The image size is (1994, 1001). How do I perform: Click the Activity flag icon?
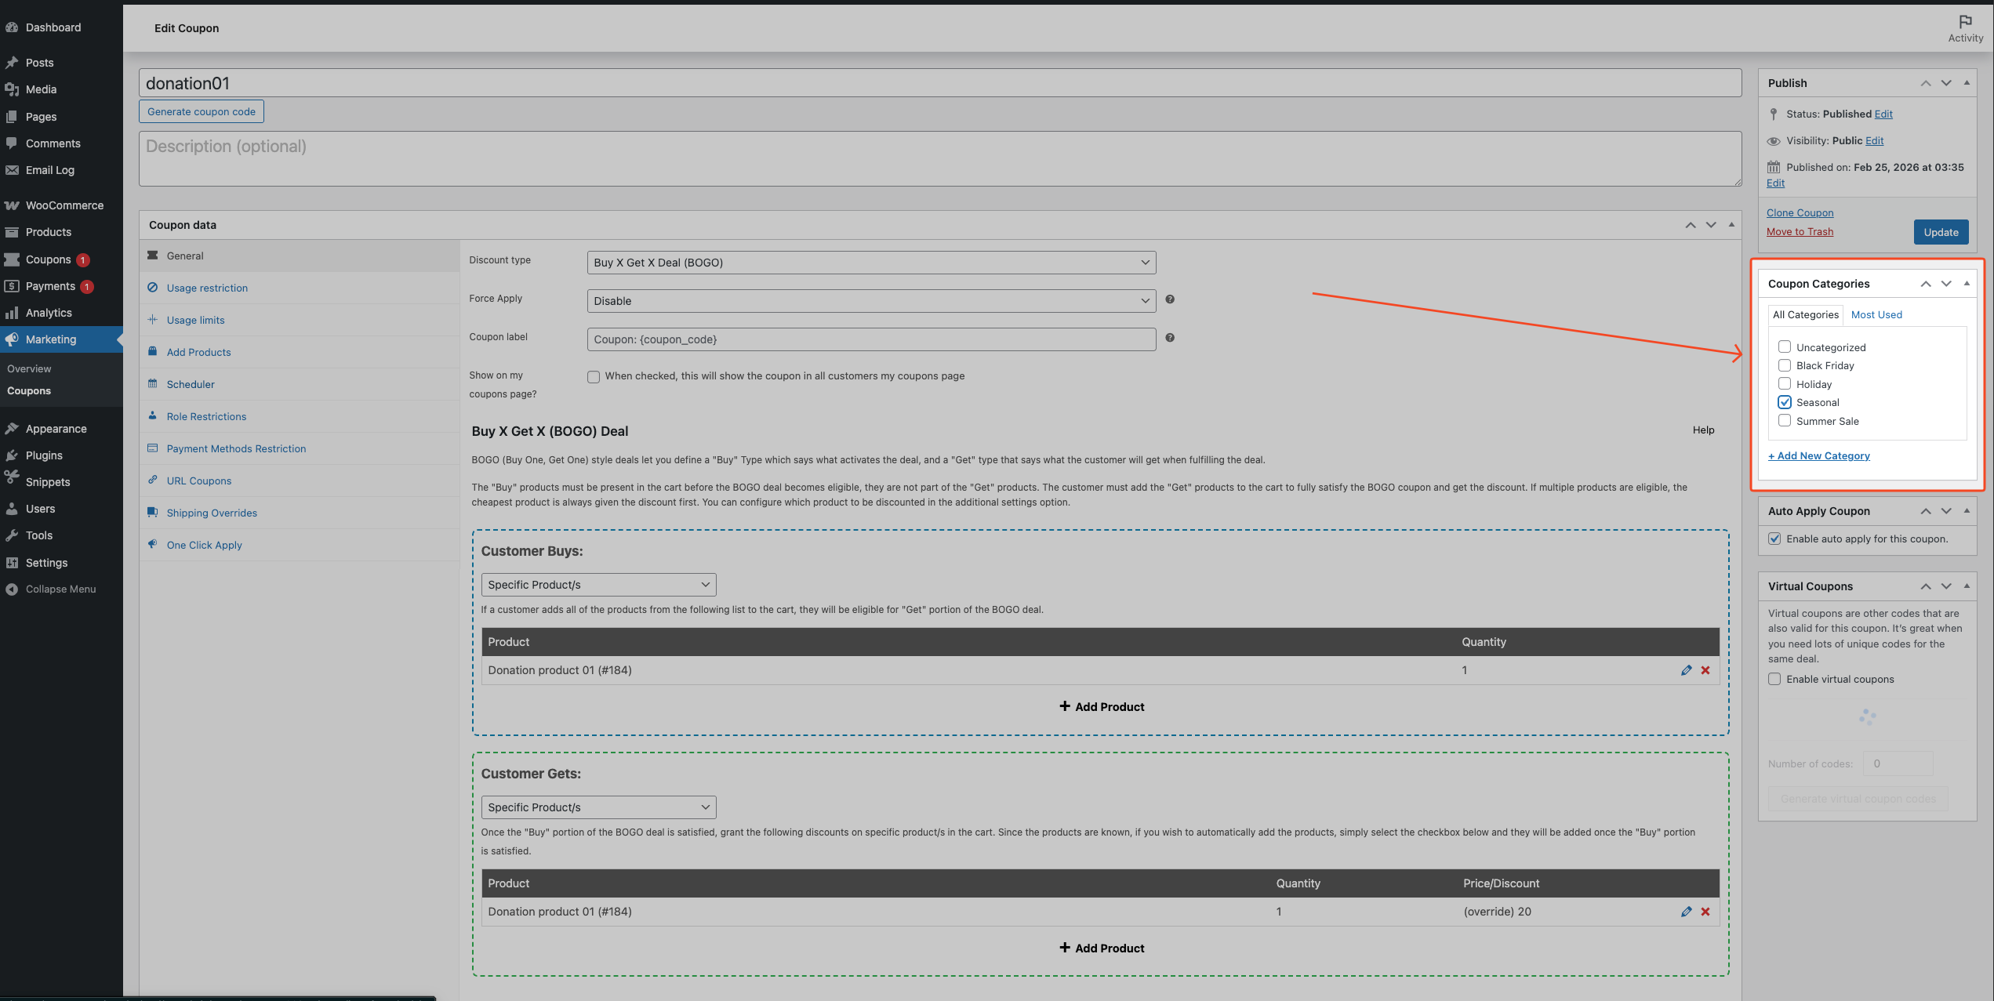pos(1965,22)
